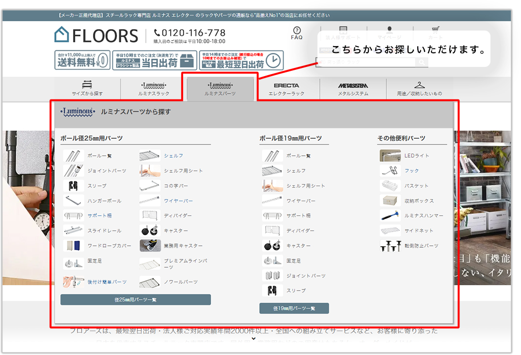Open the 25mm サポート柵 link

(x=100, y=215)
